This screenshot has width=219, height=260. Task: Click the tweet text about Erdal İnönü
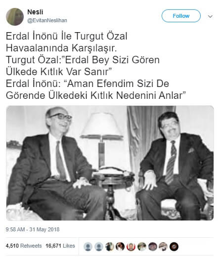(96, 66)
